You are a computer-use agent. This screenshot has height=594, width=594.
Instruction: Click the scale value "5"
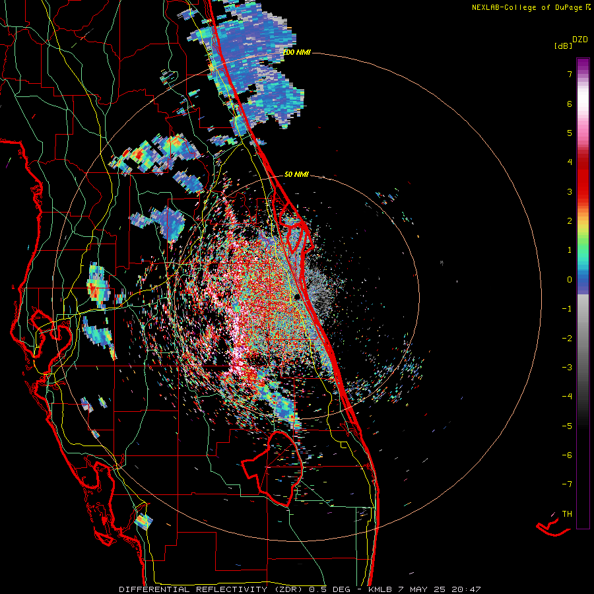click(x=570, y=133)
